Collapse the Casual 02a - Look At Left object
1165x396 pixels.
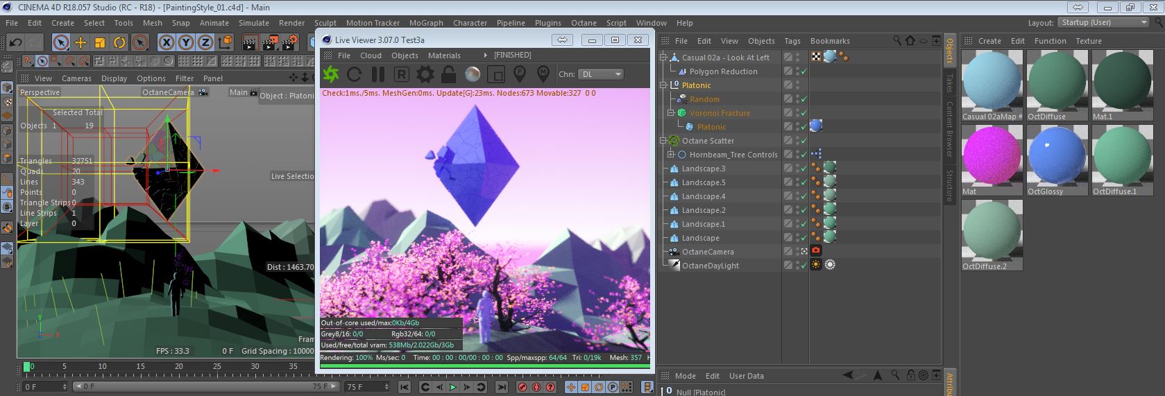click(x=663, y=58)
